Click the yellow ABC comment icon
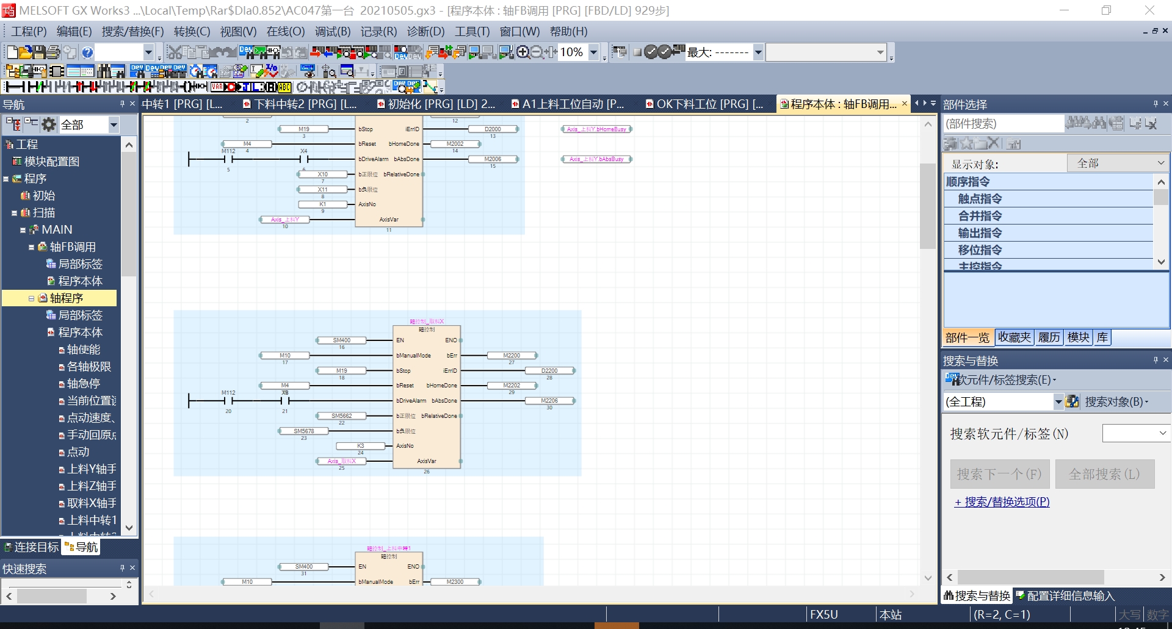The width and height of the screenshot is (1172, 629). [x=285, y=87]
